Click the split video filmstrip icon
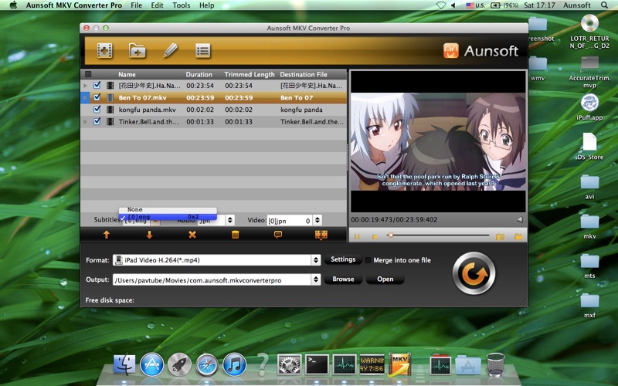 click(321, 235)
